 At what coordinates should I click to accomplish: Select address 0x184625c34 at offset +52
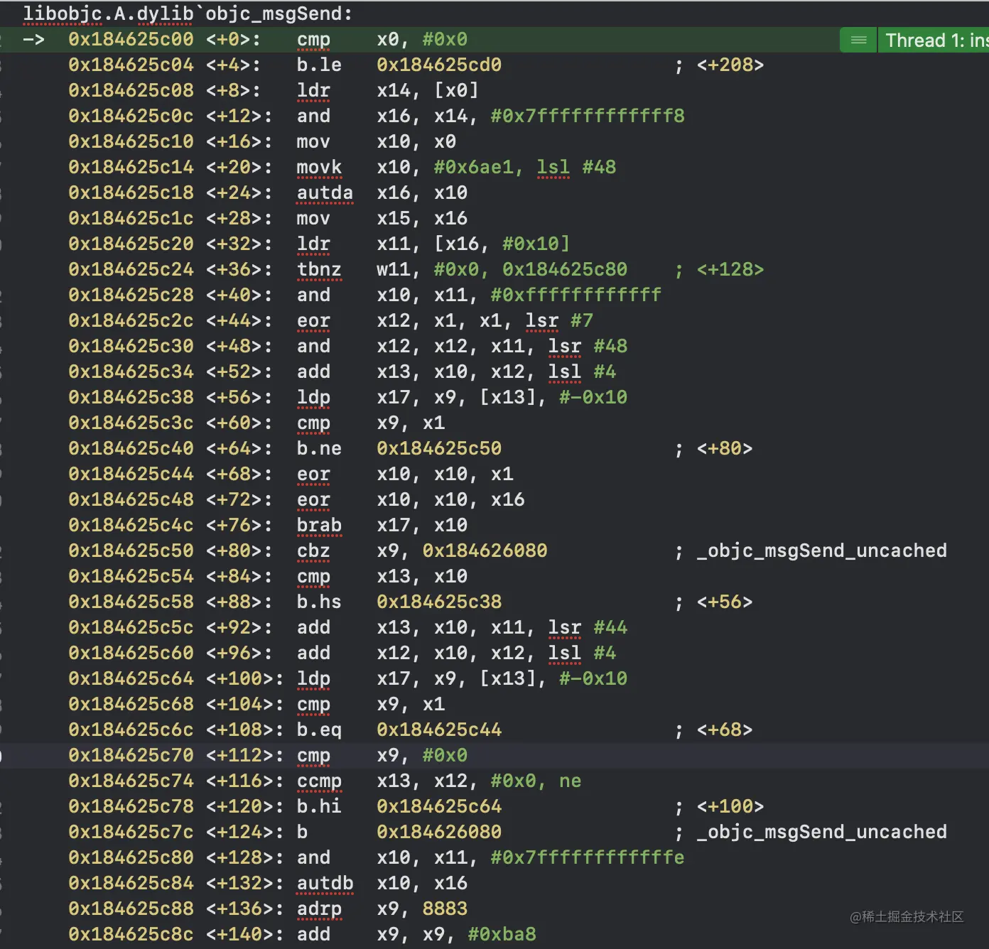click(131, 372)
